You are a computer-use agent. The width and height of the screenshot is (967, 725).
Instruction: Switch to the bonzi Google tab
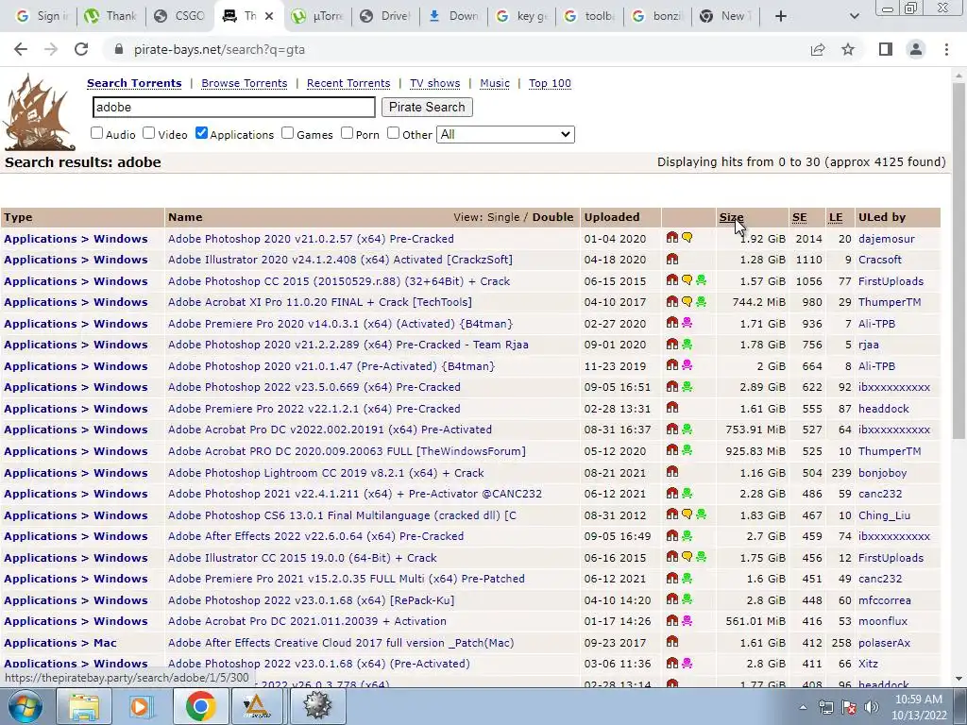pos(657,16)
